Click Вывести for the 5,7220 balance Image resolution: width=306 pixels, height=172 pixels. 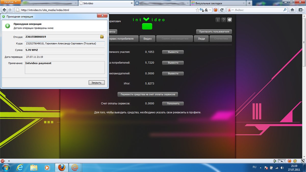(173, 63)
